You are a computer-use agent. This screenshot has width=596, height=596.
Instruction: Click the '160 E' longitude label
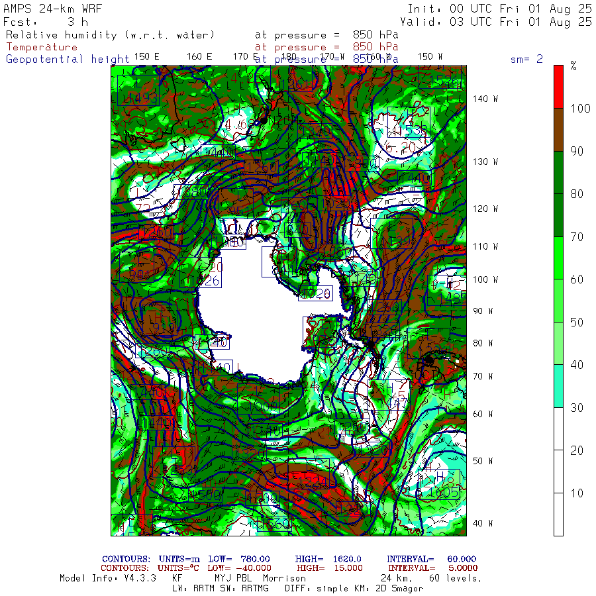(199, 57)
